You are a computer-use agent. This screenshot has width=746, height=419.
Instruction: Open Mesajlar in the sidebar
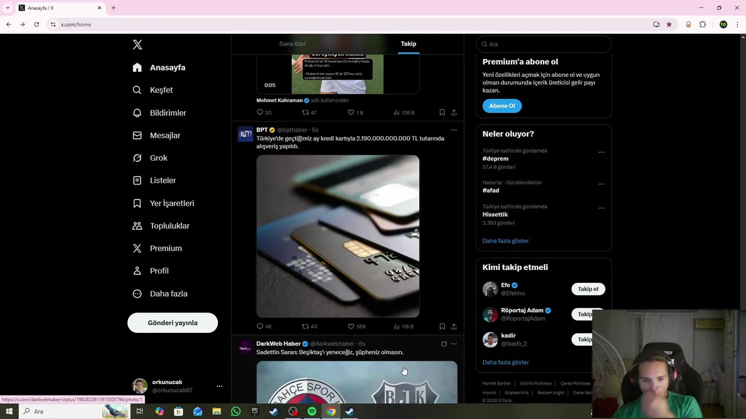point(157,136)
